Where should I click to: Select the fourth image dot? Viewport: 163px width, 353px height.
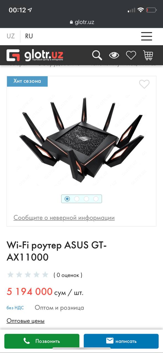pos(96,199)
